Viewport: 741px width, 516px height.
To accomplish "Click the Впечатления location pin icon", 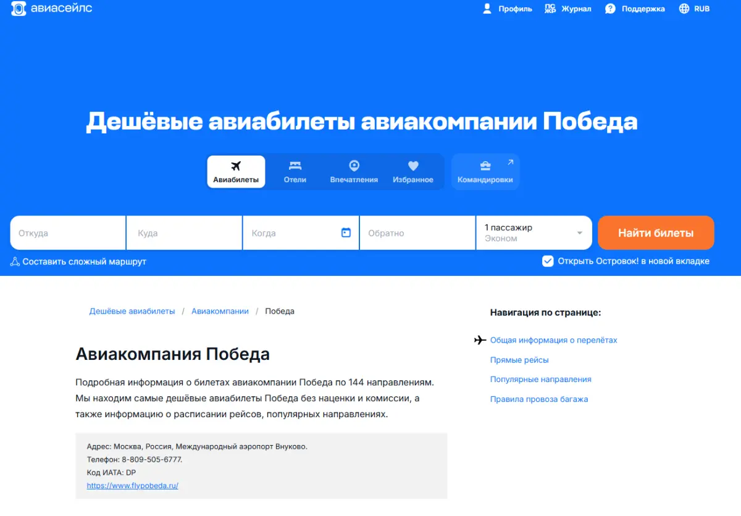I will coord(354,165).
